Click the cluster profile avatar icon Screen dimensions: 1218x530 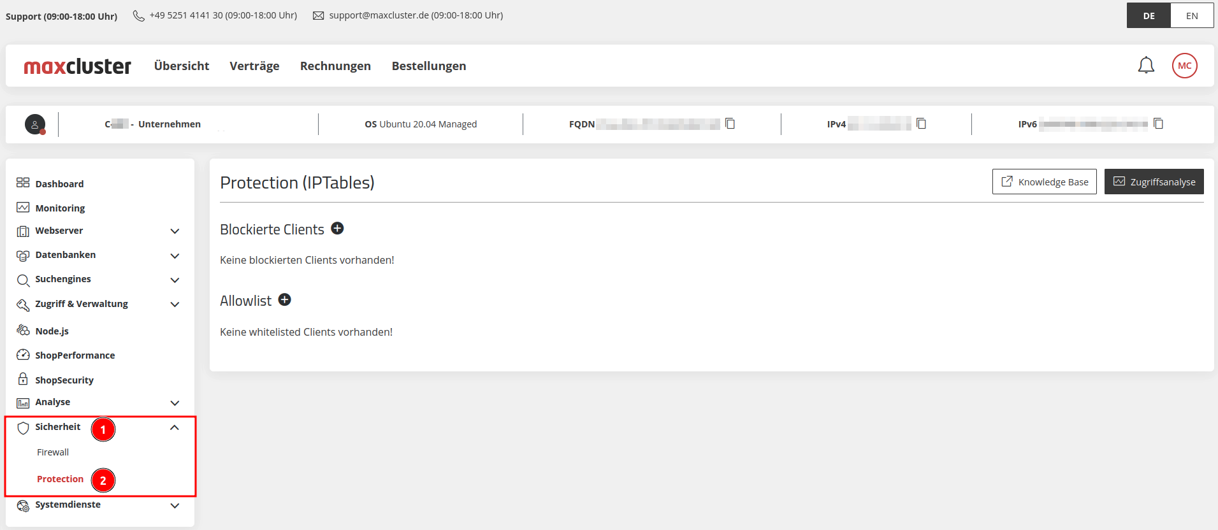[x=35, y=124]
